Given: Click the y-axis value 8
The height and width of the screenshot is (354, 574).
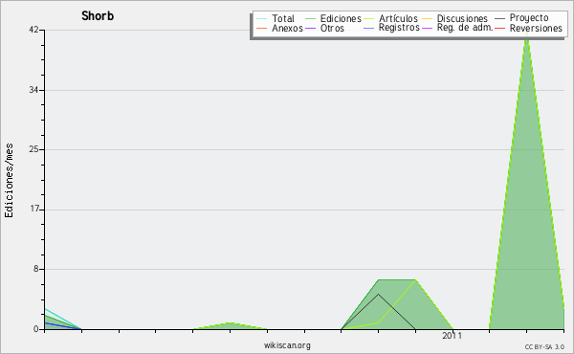Looking at the screenshot, I should pos(36,269).
